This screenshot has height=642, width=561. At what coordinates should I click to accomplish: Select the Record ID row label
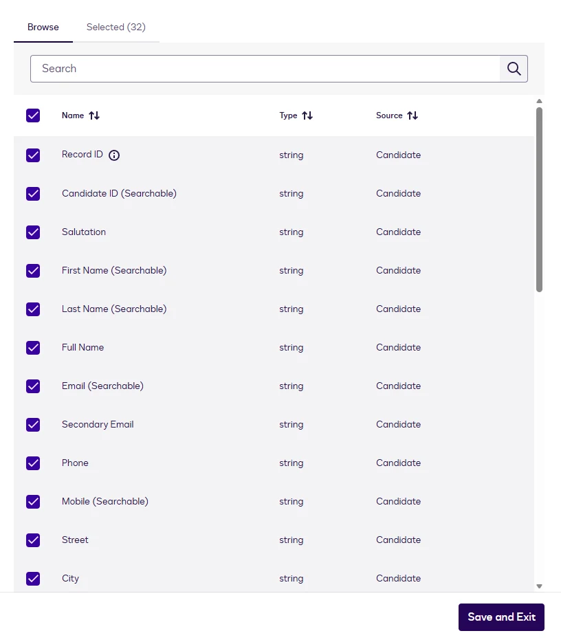tap(82, 155)
